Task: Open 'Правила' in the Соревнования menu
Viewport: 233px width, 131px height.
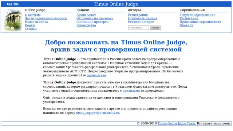Action: point(186,25)
